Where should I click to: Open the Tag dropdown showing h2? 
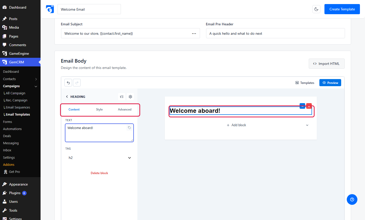[x=99, y=158]
